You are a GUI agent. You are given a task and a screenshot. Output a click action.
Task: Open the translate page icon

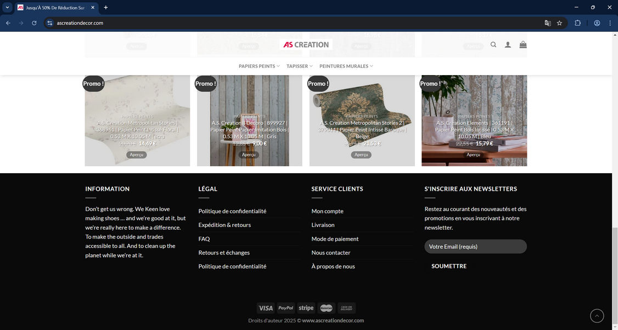pos(547,23)
